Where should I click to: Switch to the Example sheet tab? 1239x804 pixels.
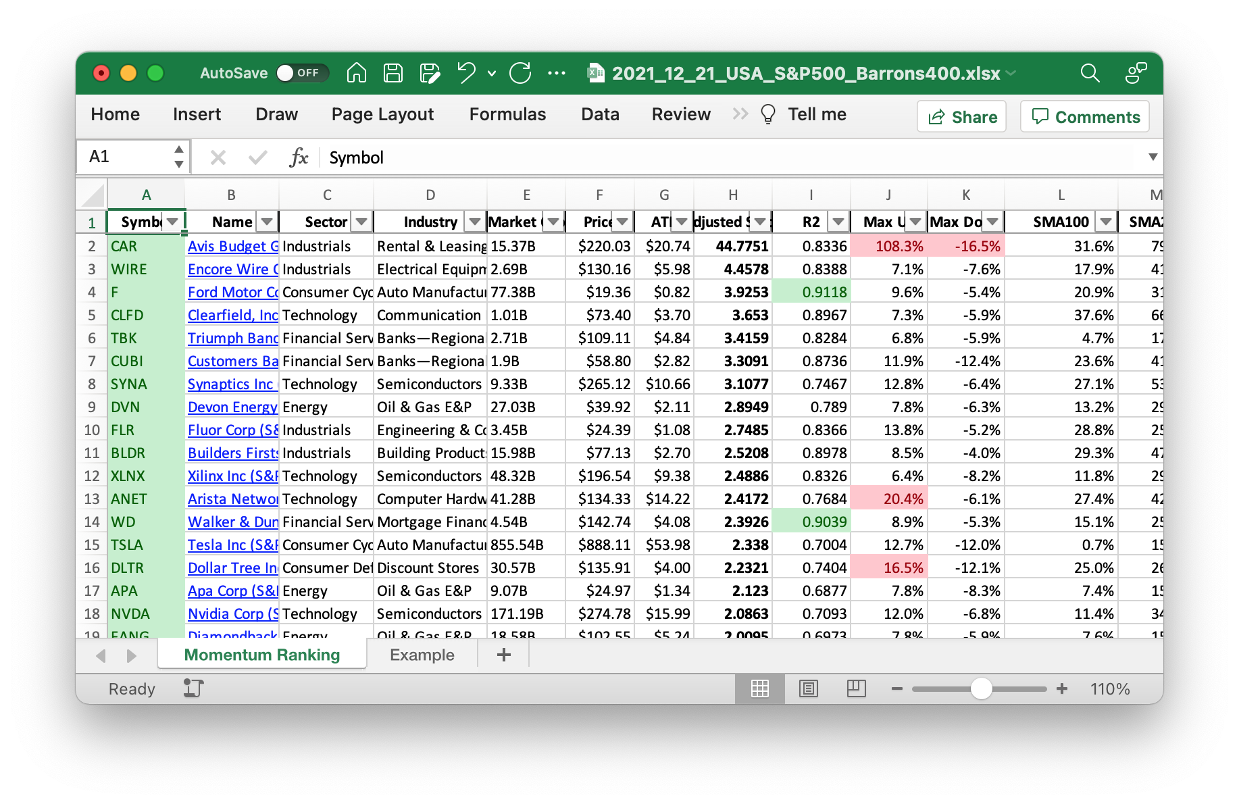tap(422, 655)
